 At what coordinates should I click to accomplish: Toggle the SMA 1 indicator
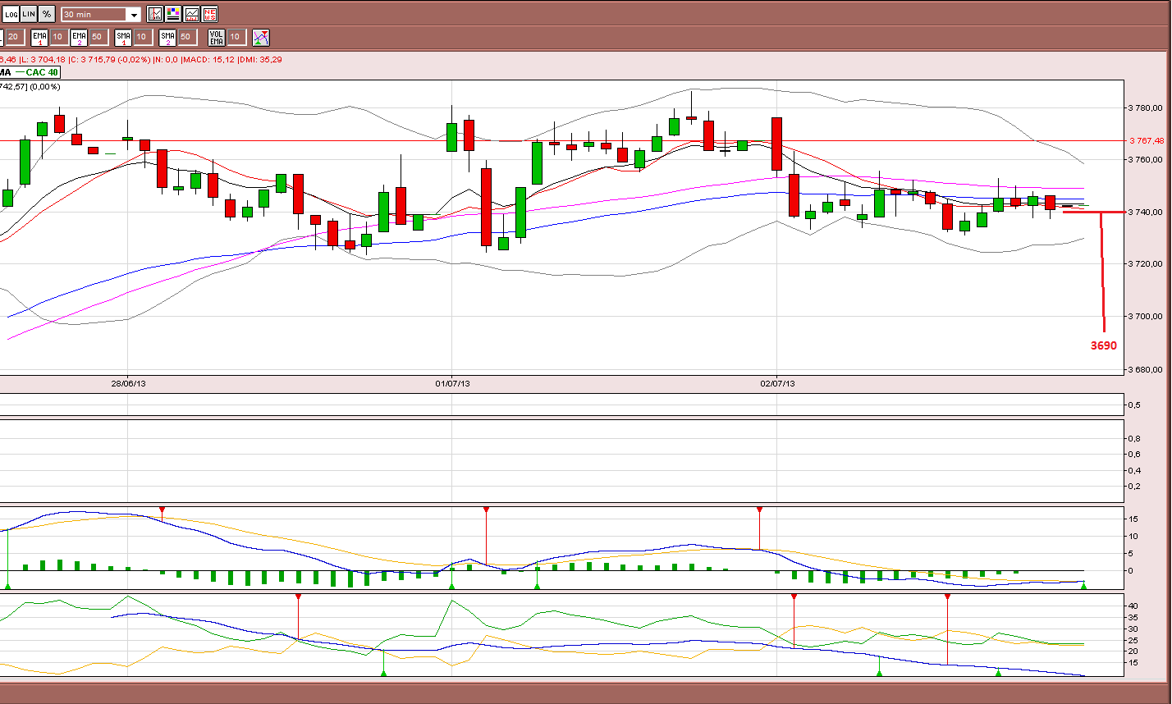tap(123, 37)
